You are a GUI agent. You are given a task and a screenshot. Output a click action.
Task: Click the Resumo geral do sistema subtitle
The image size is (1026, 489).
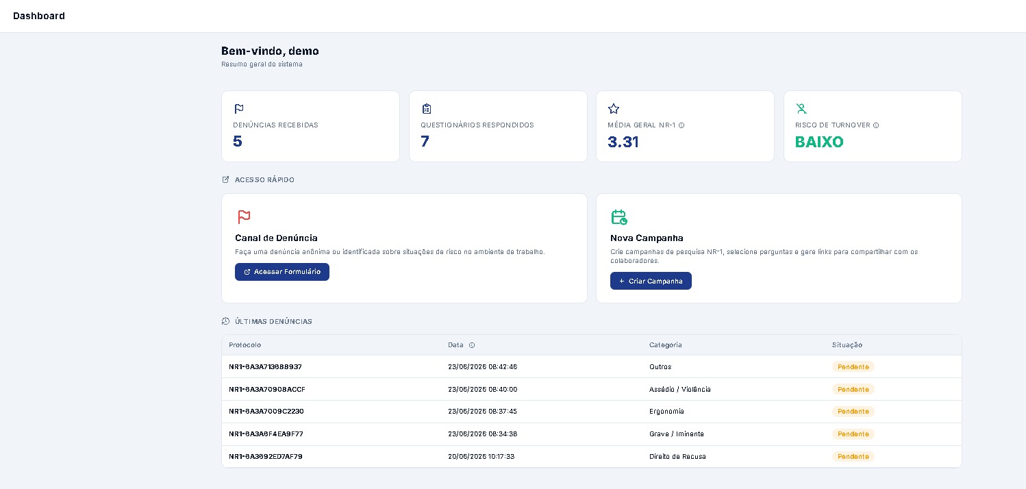click(x=262, y=64)
